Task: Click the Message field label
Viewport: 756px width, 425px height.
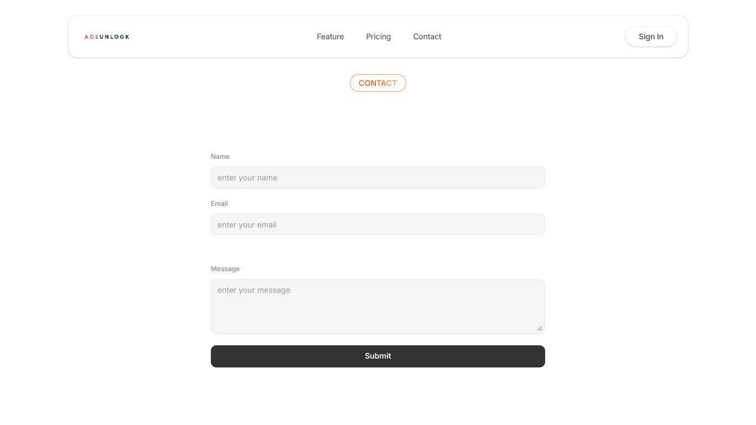Action: tap(225, 269)
